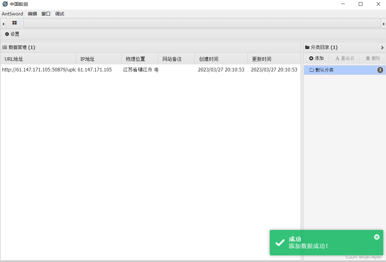The height and width of the screenshot is (262, 386).
Task: Open the 调试 menu
Action: pos(60,14)
